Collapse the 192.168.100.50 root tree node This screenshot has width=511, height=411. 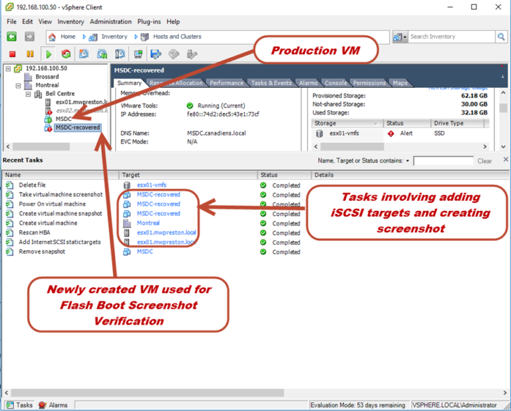coord(9,68)
